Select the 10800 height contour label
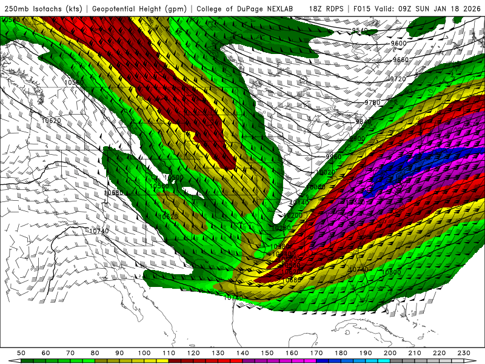 tap(391, 272)
